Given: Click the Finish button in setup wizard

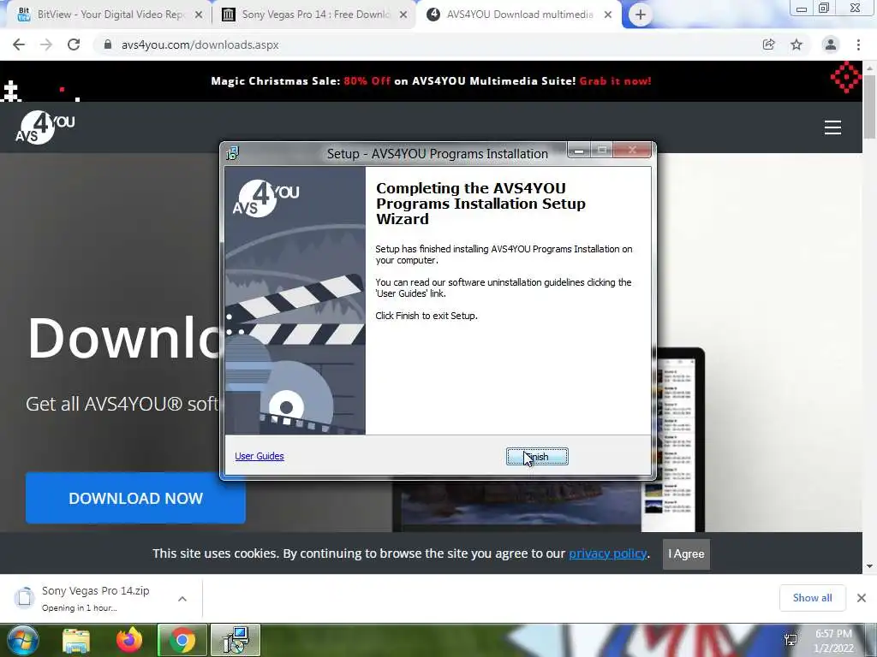Looking at the screenshot, I should [537, 457].
